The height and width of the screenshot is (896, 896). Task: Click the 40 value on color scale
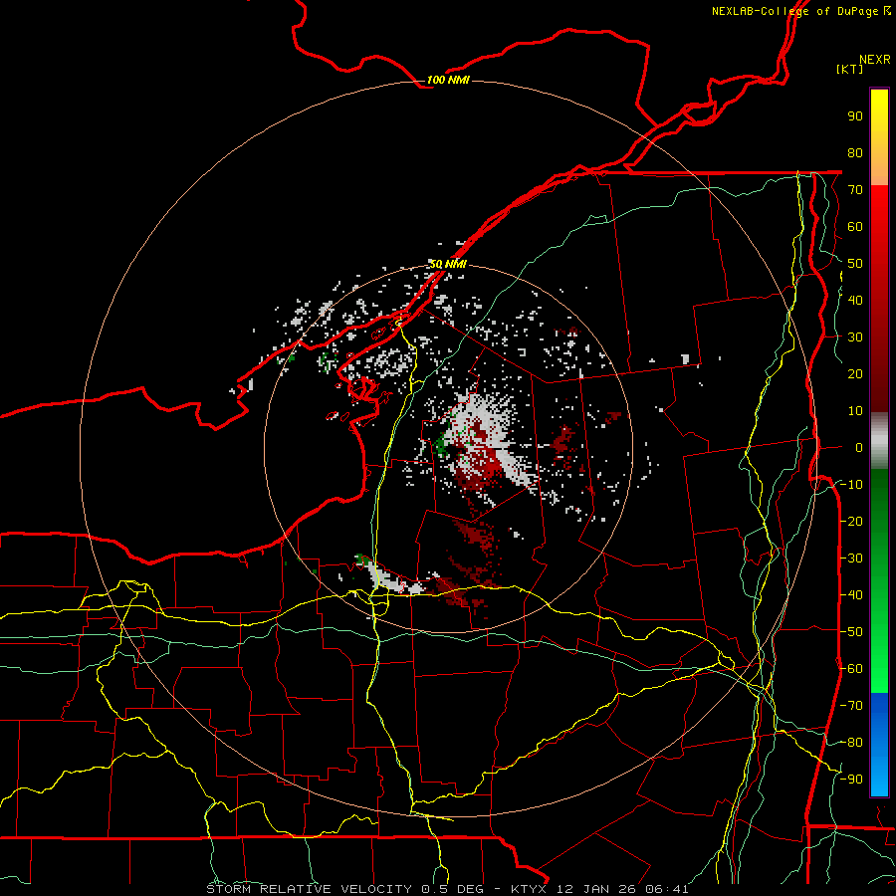tap(855, 300)
